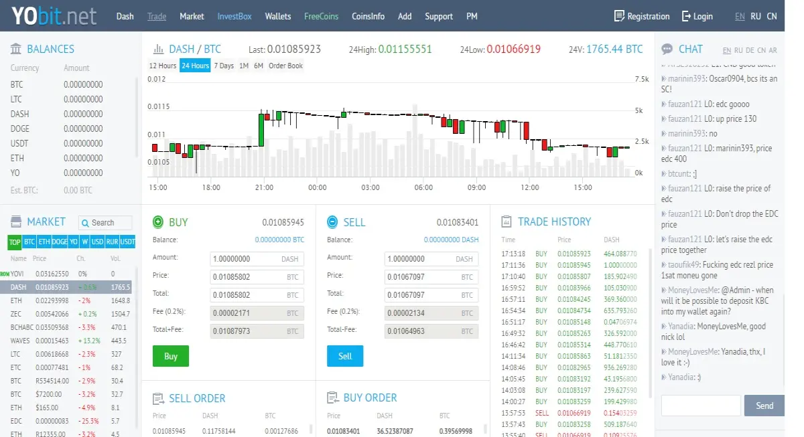Click the Sell Total input field
This screenshot has width=804, height=437.
click(x=431, y=294)
